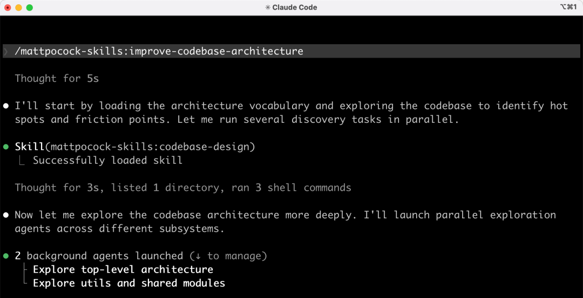Click the text "spots and friction points"

coord(91,120)
